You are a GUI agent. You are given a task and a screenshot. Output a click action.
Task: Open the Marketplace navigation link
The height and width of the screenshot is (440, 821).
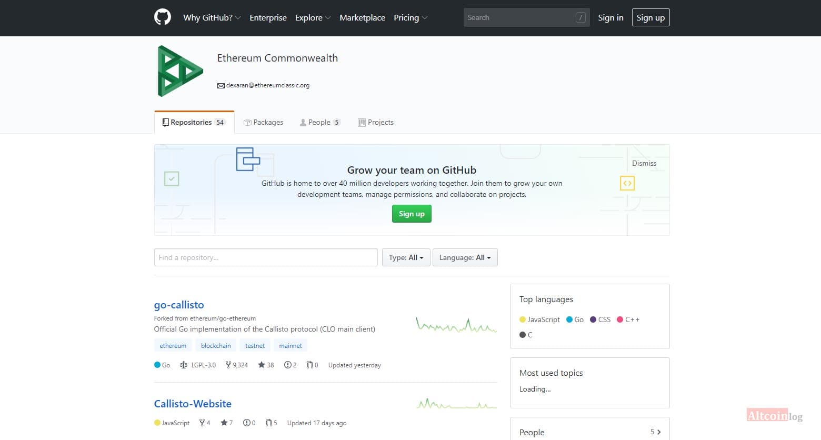(362, 17)
